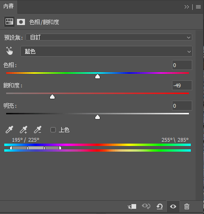
Task: Select the subtract from sample eyedropper
Action: pyautogui.click(x=38, y=129)
